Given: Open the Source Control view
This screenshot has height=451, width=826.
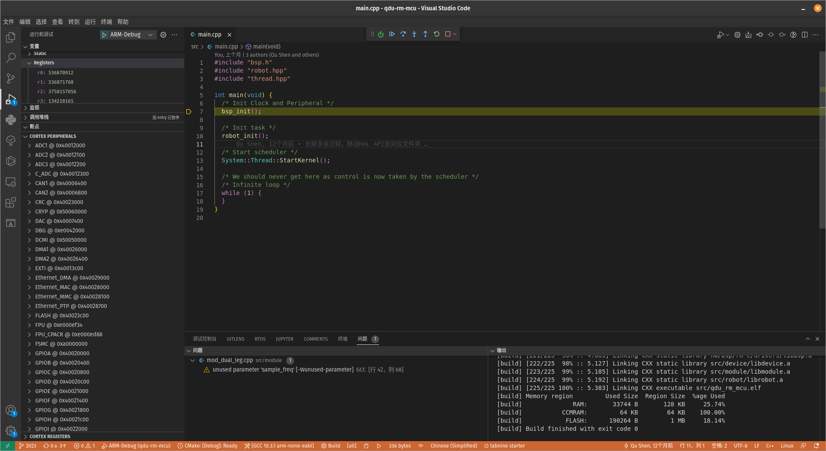Looking at the screenshot, I should pyautogui.click(x=11, y=79).
